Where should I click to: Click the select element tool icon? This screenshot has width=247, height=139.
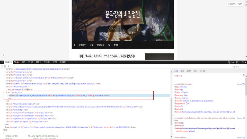tap(2, 66)
